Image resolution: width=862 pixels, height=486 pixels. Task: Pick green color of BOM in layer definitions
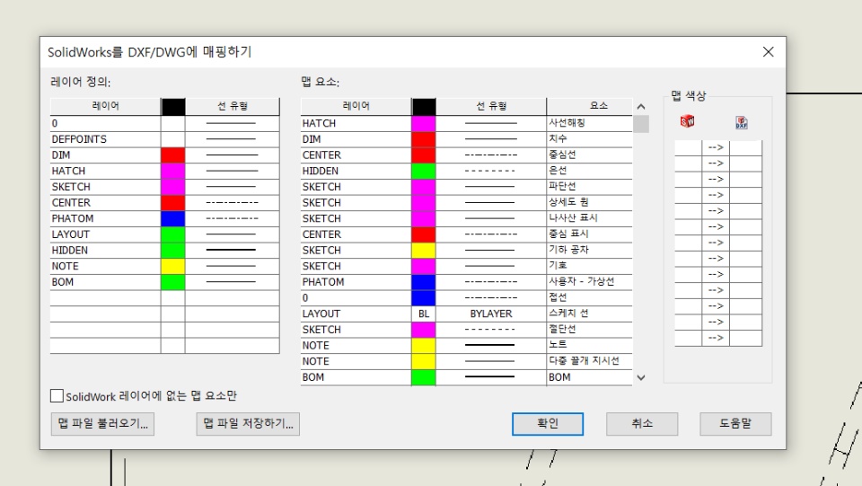pos(173,282)
